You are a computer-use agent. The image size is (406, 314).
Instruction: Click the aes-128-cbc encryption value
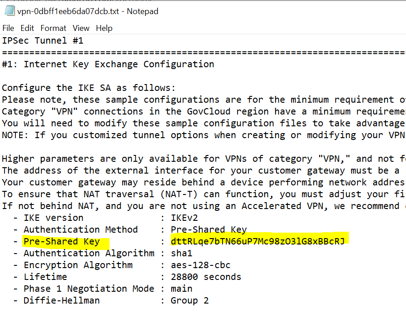[x=201, y=265]
